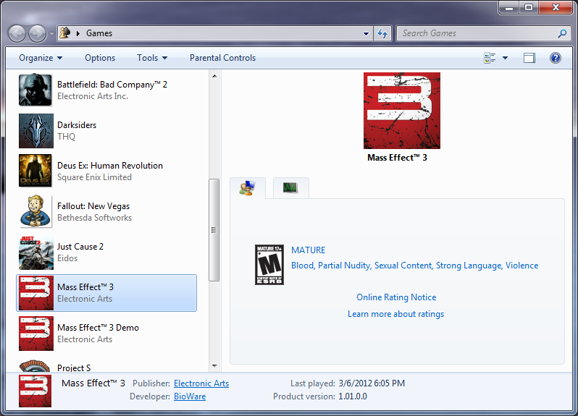Screen dimensions: 578x416
Task: Switch to the performance tab with monitor icon
Action: coord(290,188)
